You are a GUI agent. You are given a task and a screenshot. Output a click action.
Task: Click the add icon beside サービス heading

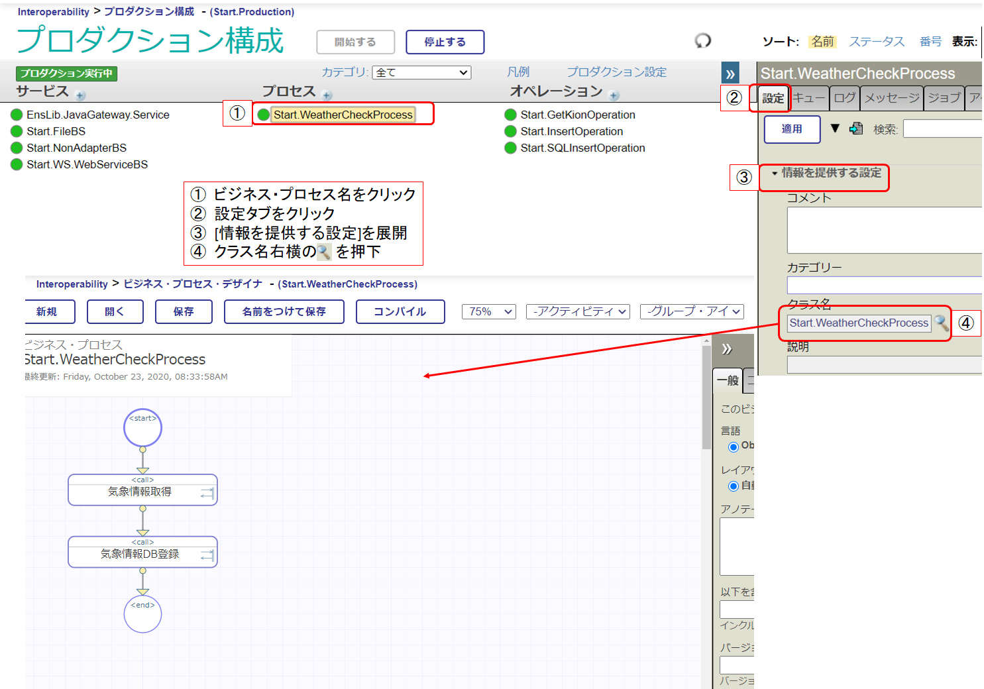click(80, 95)
